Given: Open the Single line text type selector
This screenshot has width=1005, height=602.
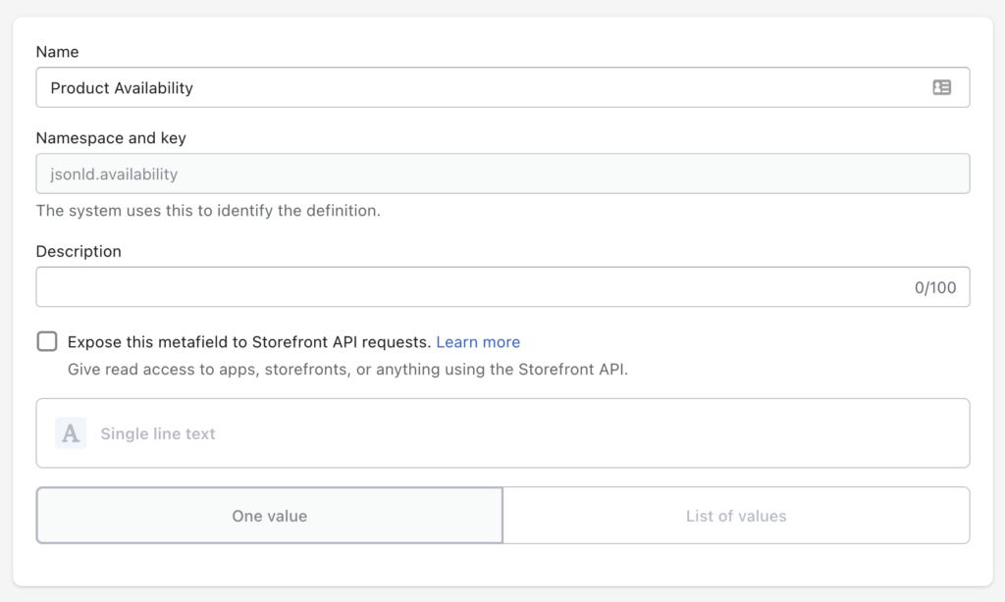Looking at the screenshot, I should [x=502, y=433].
